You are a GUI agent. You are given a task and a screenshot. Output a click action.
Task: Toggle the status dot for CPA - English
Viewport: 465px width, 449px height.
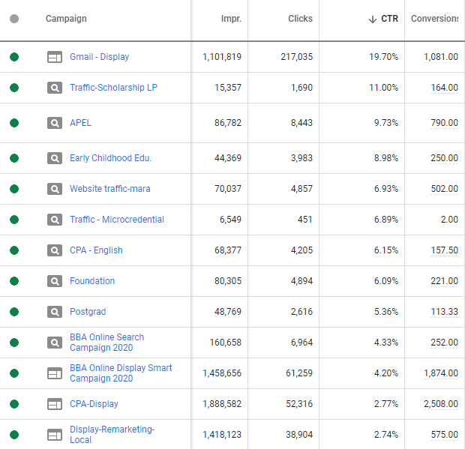tap(14, 250)
